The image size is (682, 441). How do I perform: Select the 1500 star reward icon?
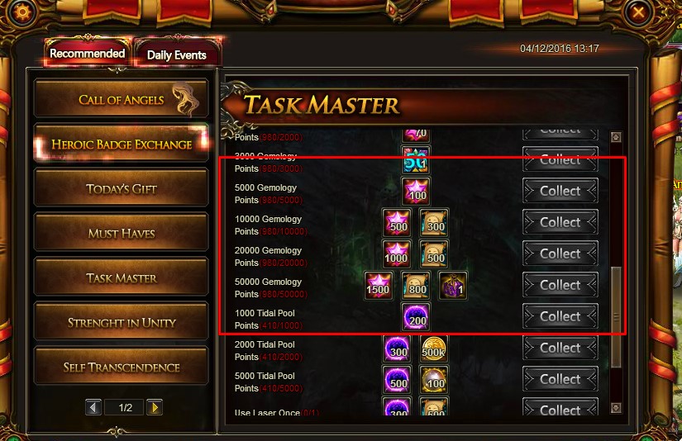tap(379, 286)
